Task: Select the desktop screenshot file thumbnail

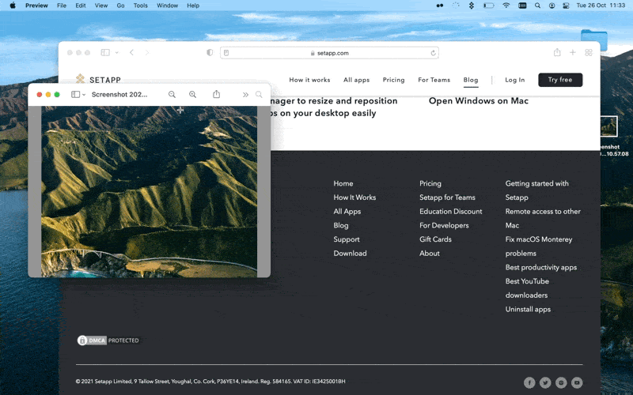Action: (608, 126)
